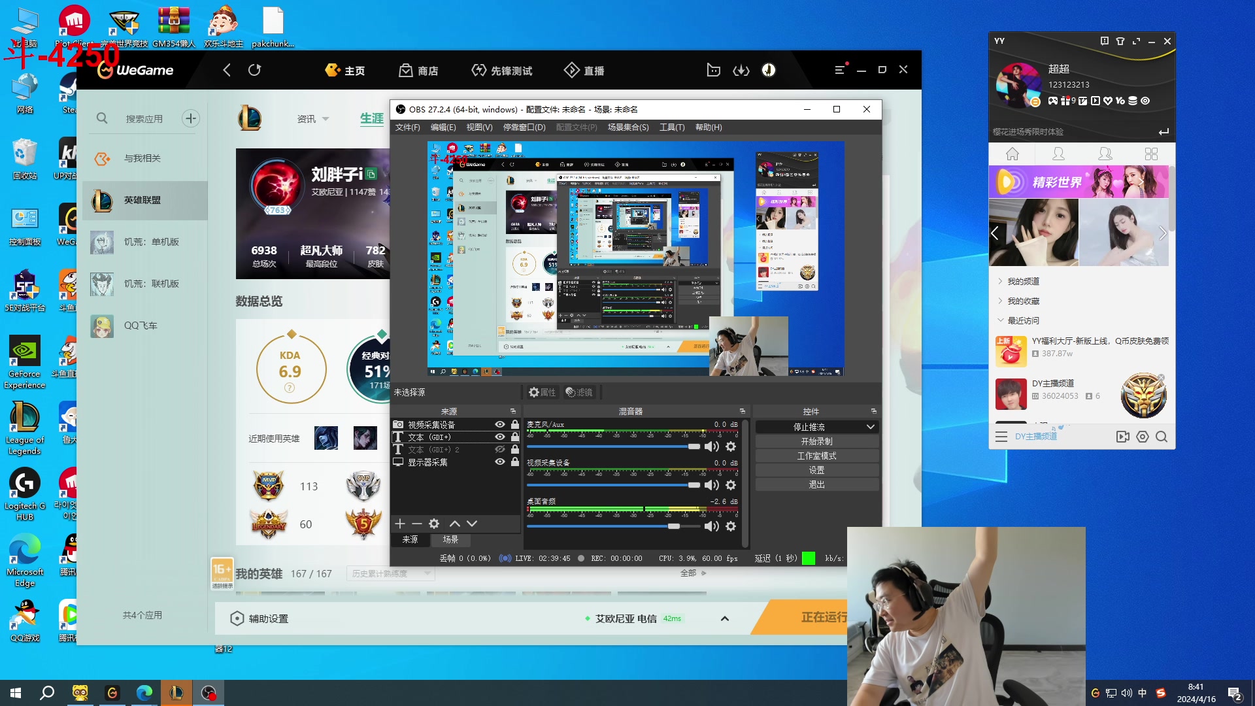This screenshot has height=706, width=1255.
Task: Pop out the 混音器 dock
Action: tap(743, 411)
